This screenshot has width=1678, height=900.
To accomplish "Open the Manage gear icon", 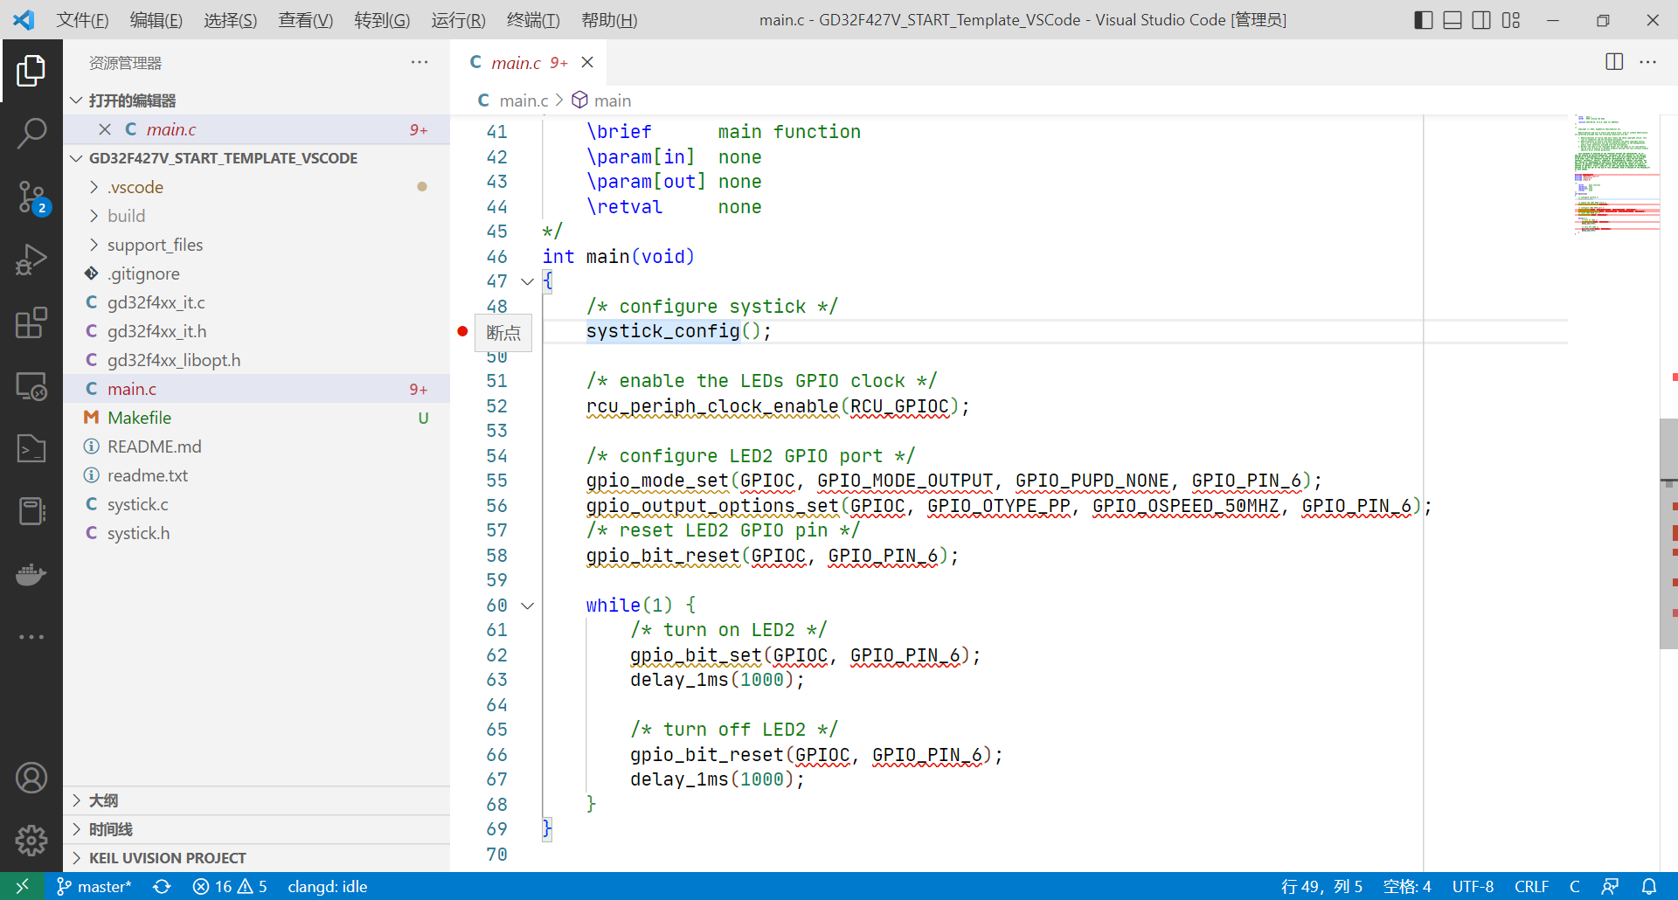I will (31, 841).
